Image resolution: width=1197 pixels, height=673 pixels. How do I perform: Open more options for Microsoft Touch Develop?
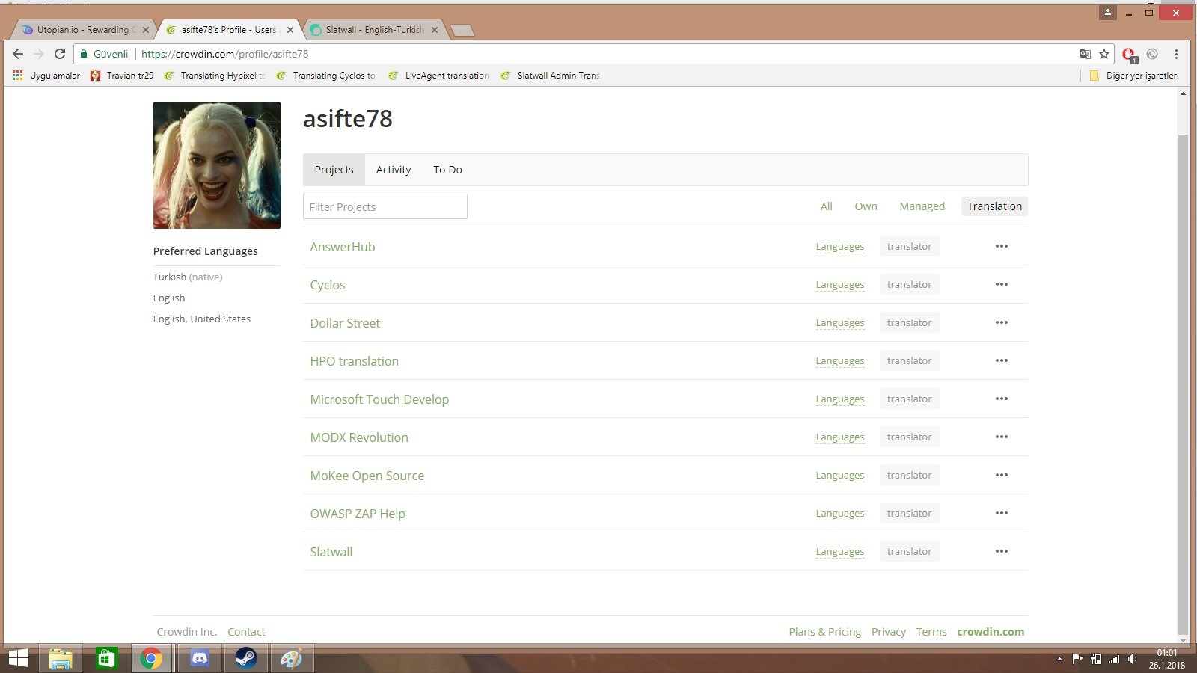point(1002,399)
